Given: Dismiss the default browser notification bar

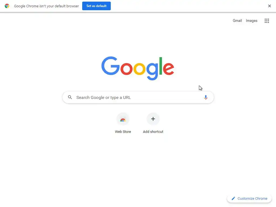Looking at the screenshot, I should click(x=269, y=6).
